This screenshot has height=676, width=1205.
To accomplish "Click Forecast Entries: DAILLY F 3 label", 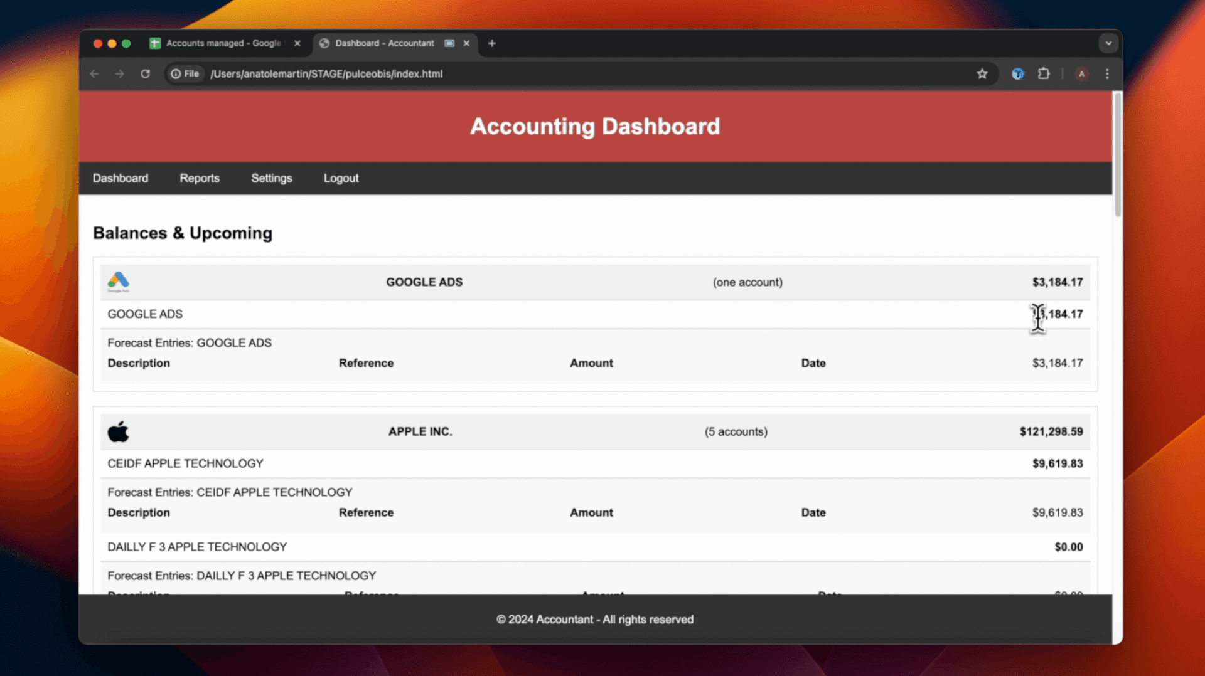I will click(x=242, y=576).
